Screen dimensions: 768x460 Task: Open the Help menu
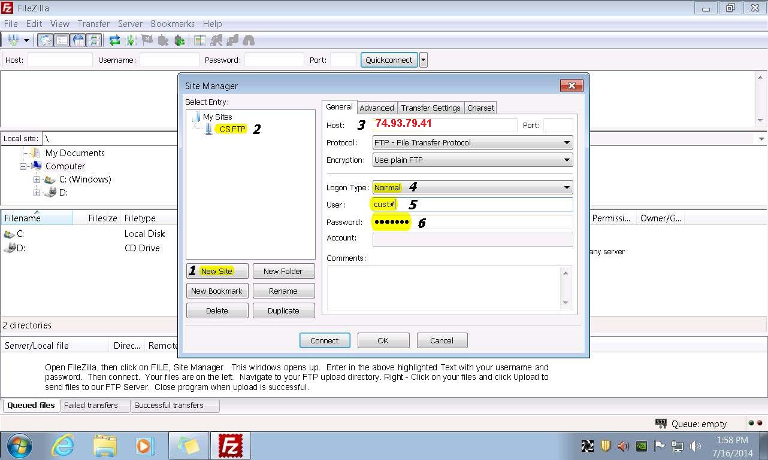(212, 24)
